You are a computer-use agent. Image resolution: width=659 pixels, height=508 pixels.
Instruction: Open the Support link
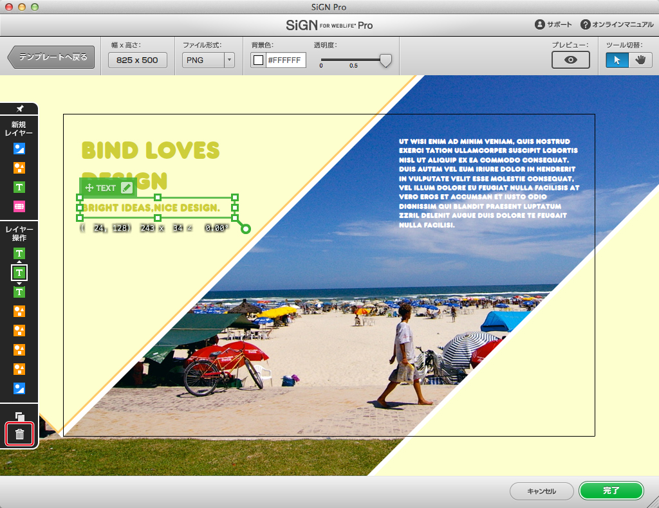pos(553,24)
